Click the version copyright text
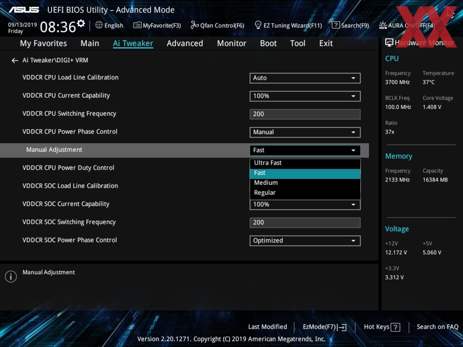Image resolution: width=463 pixels, height=347 pixels. tap(231, 339)
